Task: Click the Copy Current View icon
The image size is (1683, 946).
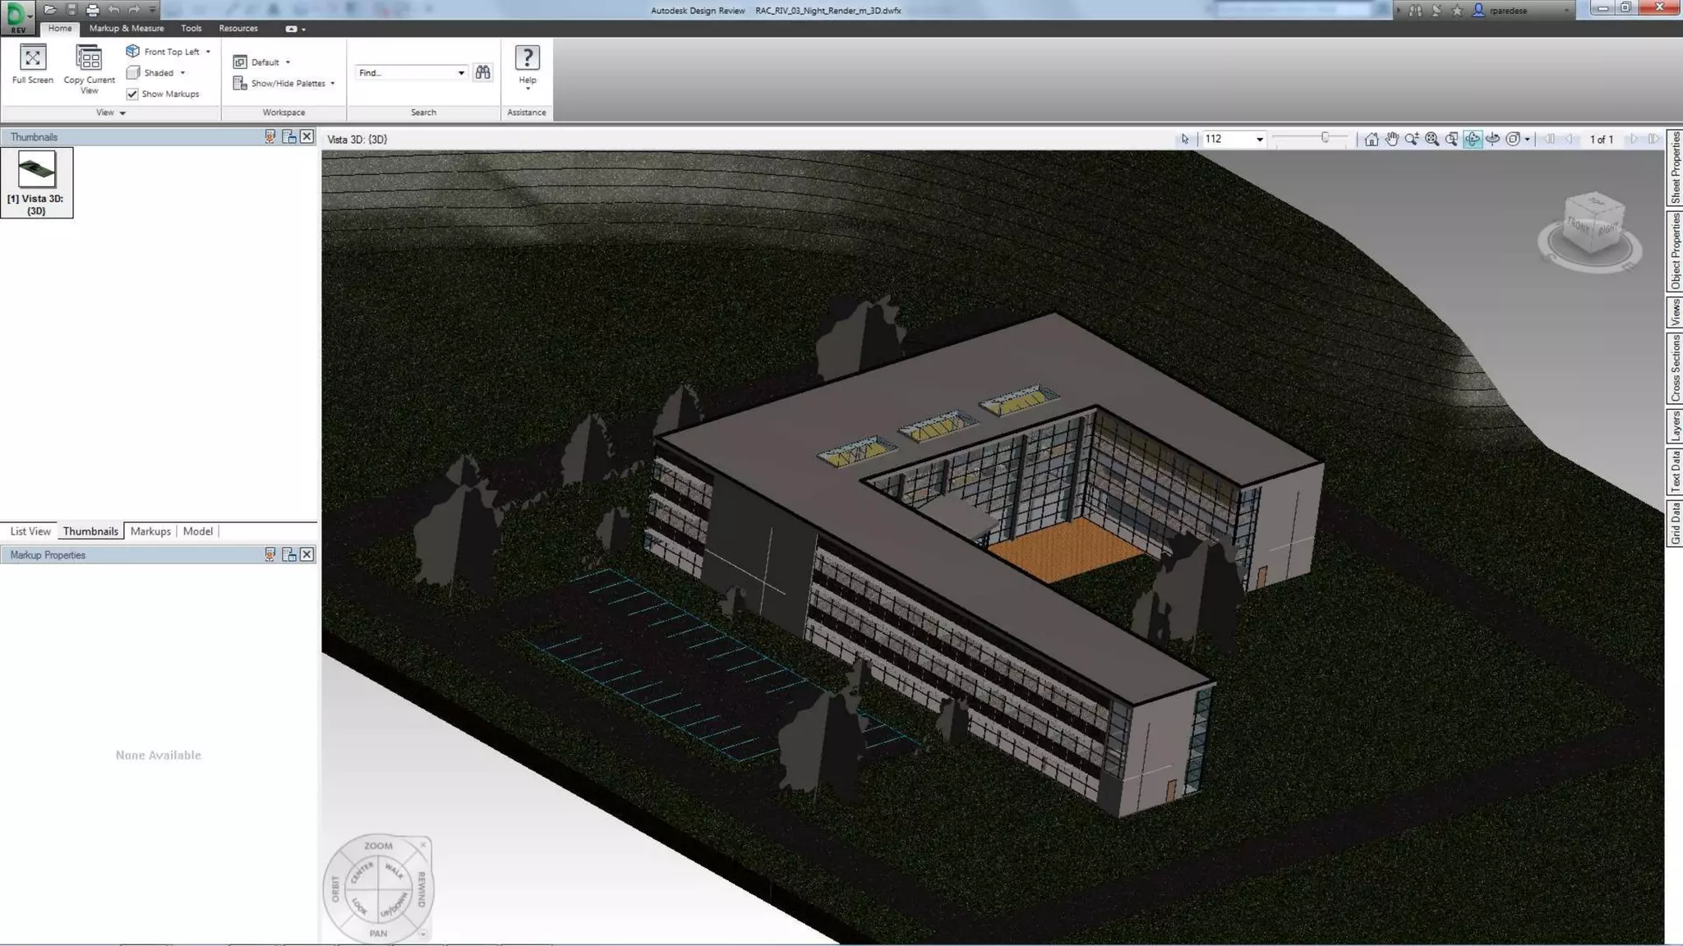Action: (x=89, y=58)
